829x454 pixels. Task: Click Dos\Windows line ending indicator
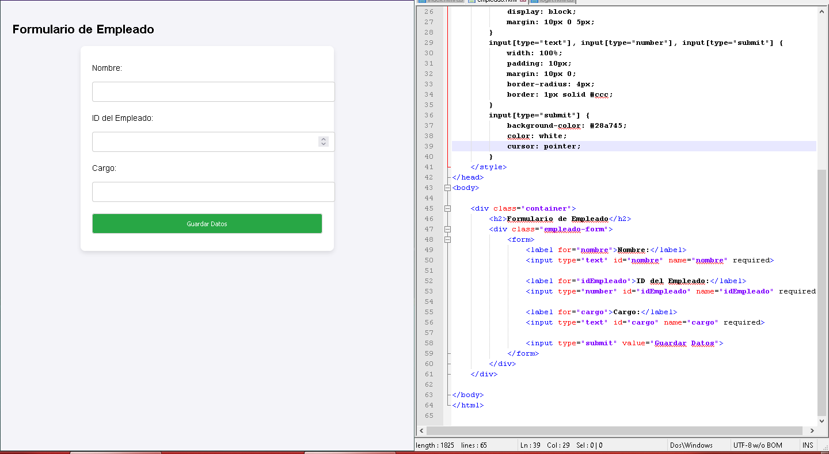click(x=691, y=445)
